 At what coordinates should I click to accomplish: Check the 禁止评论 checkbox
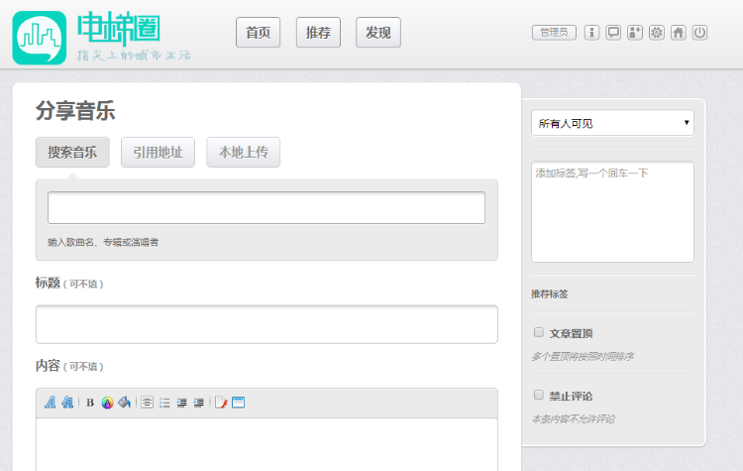tap(539, 395)
